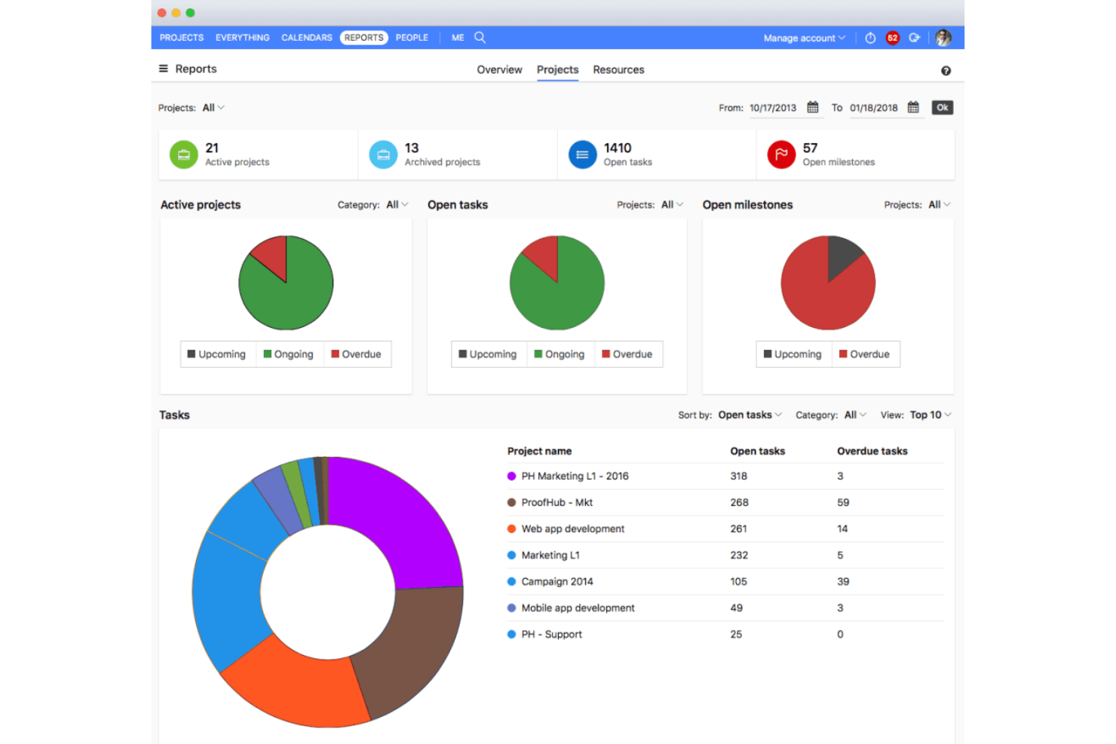Viewport: 1116px width, 744px height.
Task: Click the help question mark icon
Action: click(946, 70)
